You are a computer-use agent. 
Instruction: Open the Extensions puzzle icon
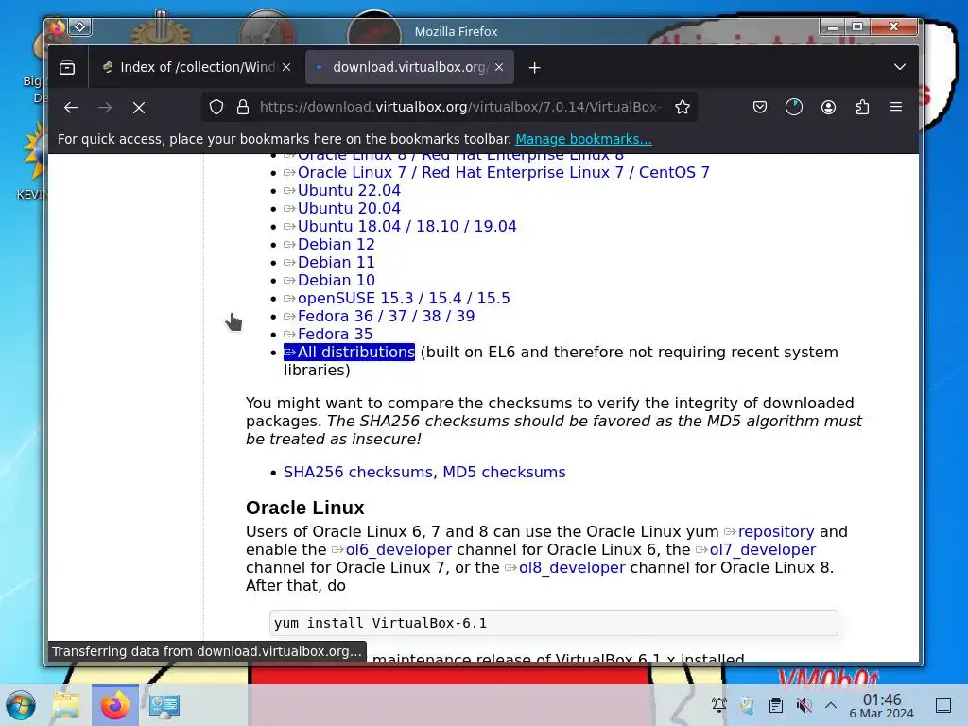pos(862,107)
